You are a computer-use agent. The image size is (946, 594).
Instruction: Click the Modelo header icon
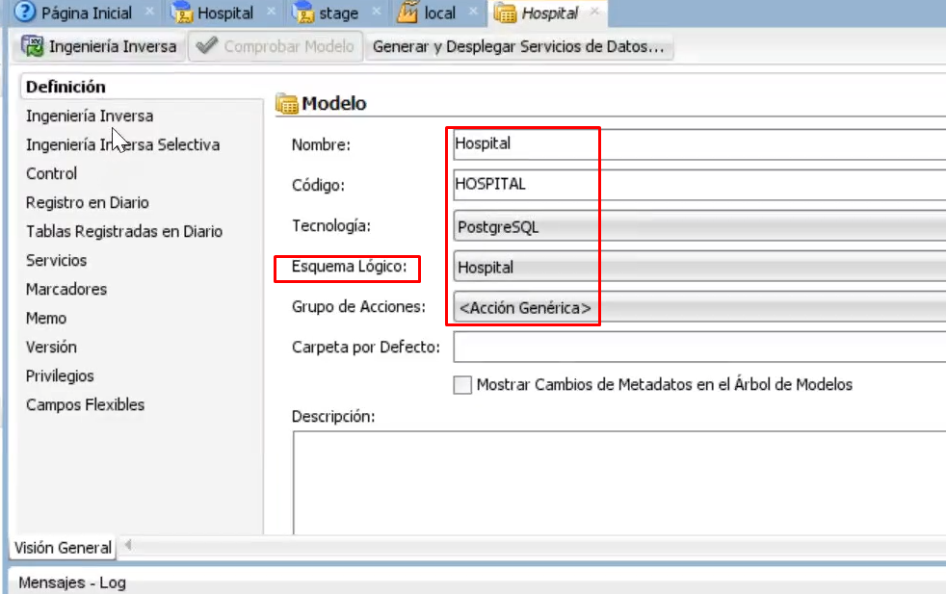point(286,104)
